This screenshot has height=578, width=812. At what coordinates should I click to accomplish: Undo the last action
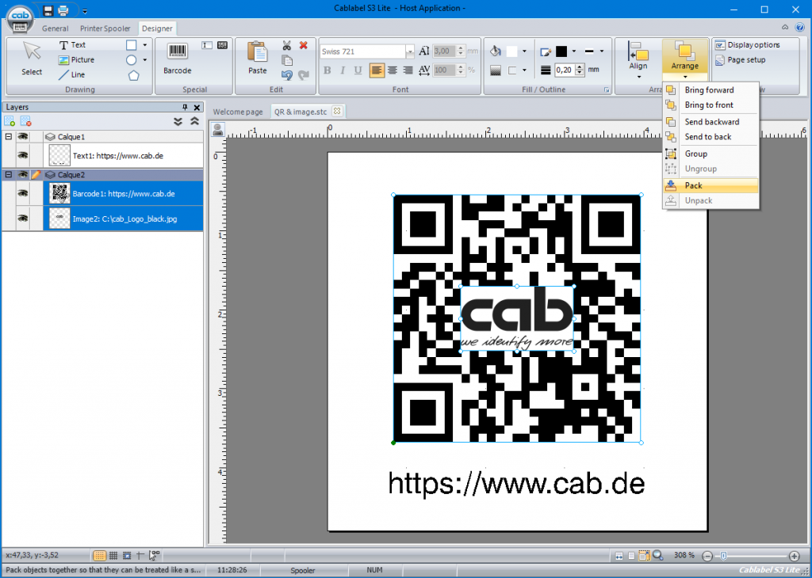pyautogui.click(x=287, y=75)
